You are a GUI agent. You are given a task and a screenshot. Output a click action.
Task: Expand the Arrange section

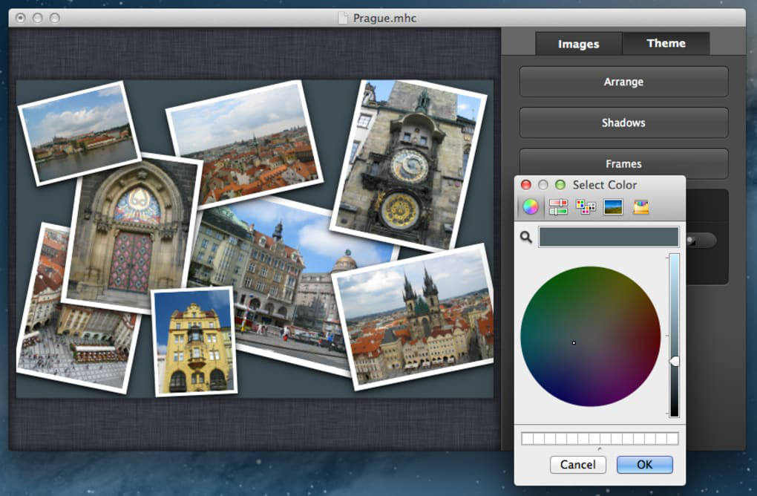tap(623, 82)
